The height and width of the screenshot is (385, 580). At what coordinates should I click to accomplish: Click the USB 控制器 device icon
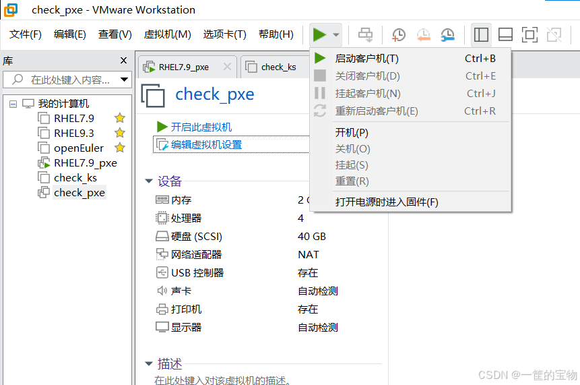coord(162,272)
